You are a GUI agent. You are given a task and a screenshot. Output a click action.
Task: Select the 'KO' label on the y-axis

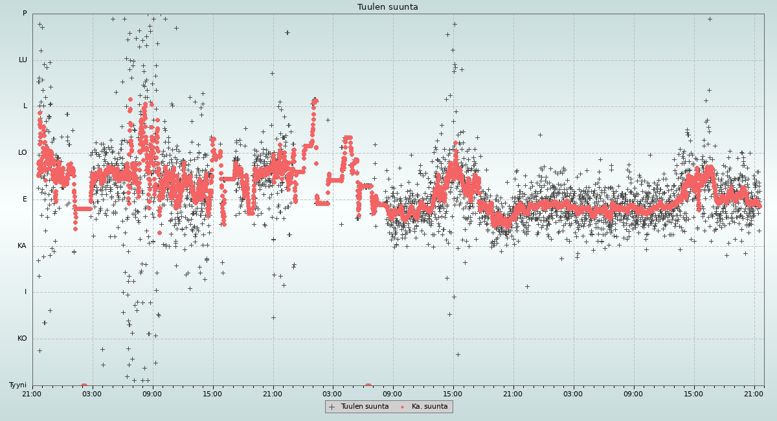coord(22,339)
